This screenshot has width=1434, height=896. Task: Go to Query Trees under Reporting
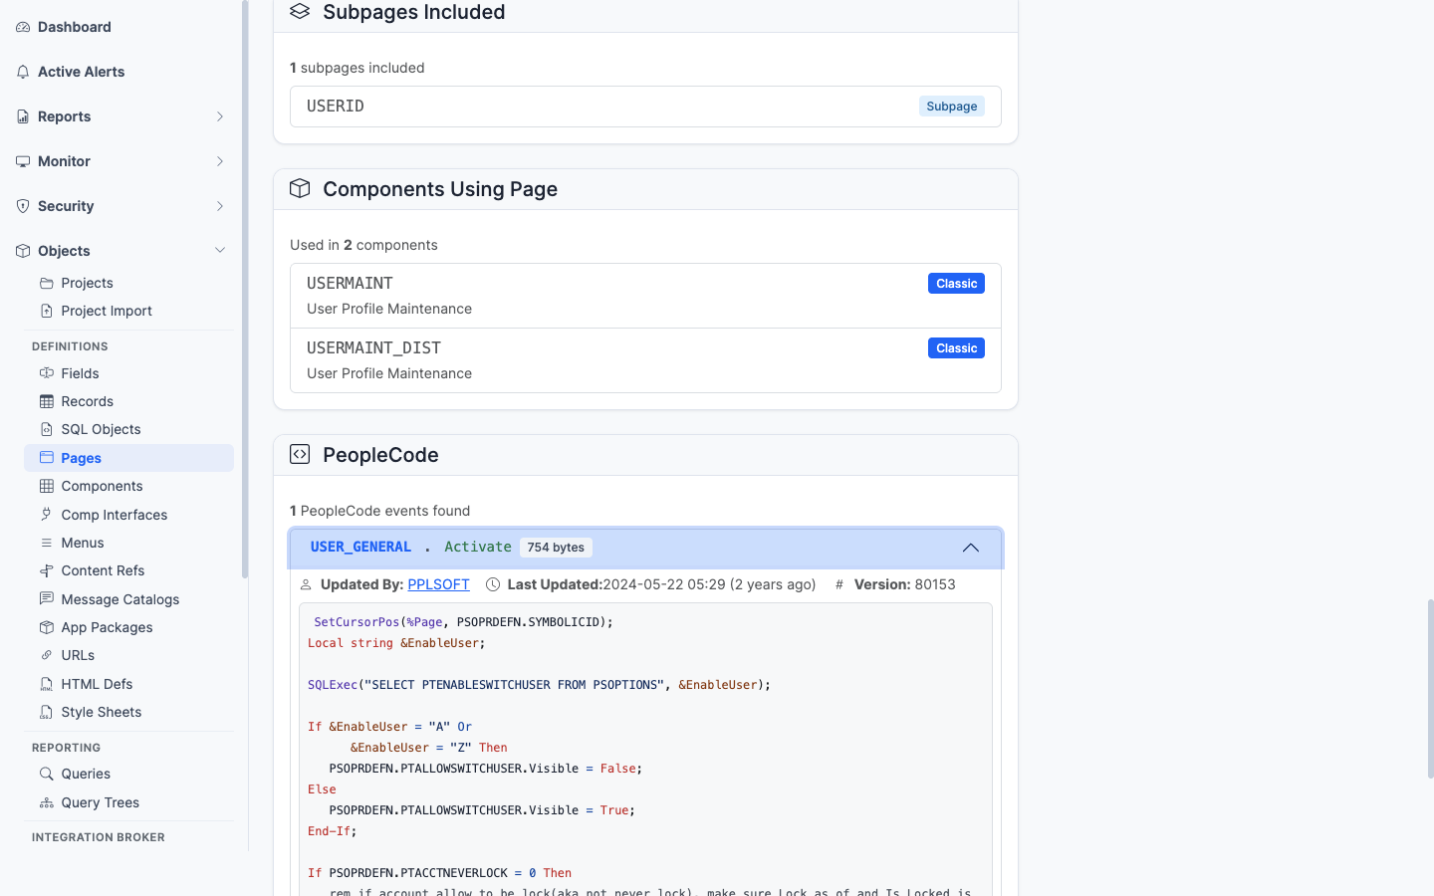100,802
